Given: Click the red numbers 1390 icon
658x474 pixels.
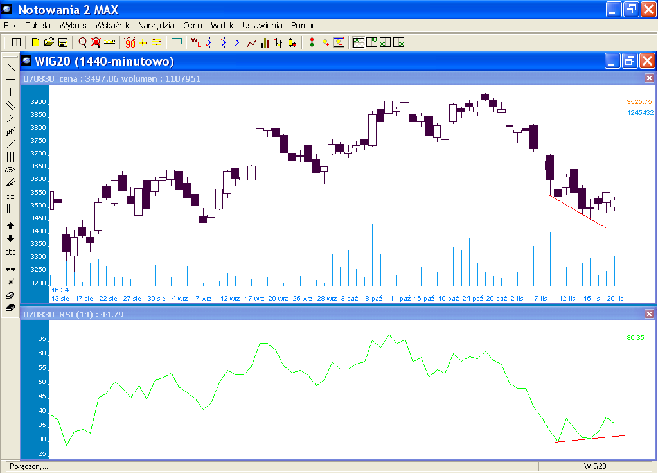Looking at the screenshot, I should [130, 42].
